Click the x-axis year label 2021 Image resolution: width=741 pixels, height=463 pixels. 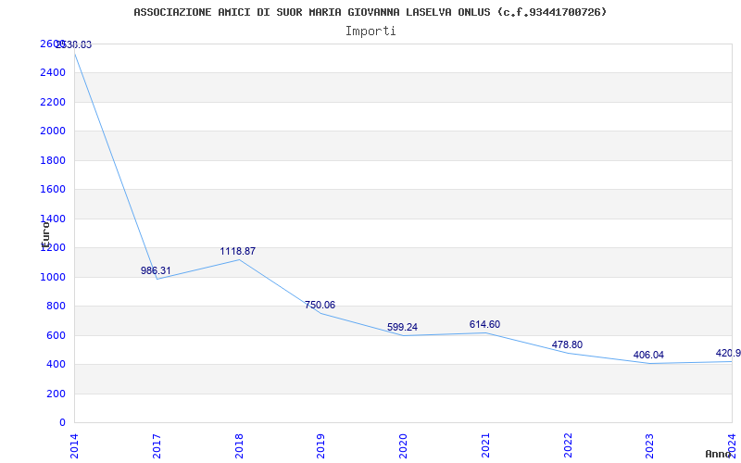pos(485,445)
